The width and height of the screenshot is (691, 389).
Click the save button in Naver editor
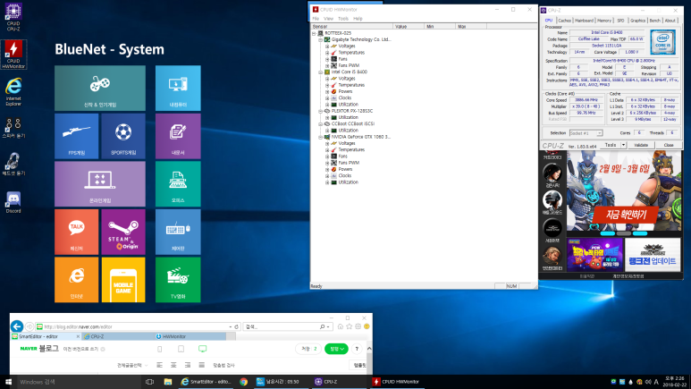[308, 349]
